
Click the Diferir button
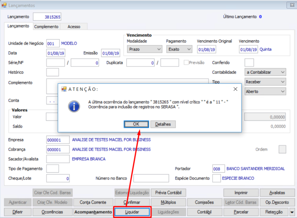[x=17, y=212]
